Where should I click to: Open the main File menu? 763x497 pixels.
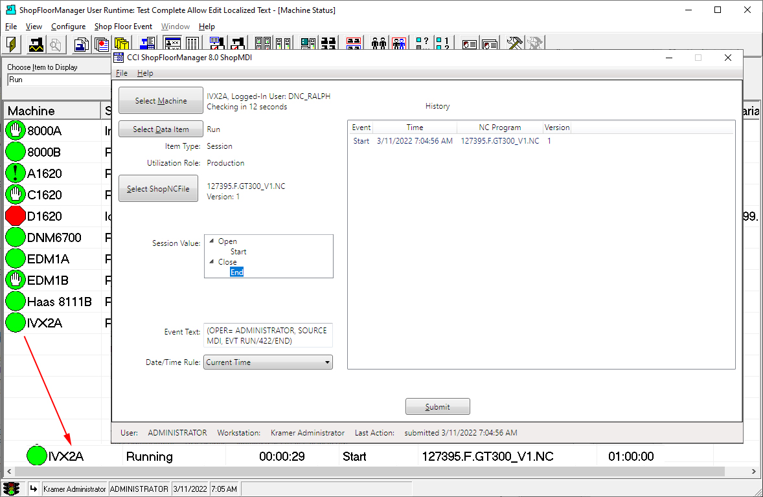11,27
